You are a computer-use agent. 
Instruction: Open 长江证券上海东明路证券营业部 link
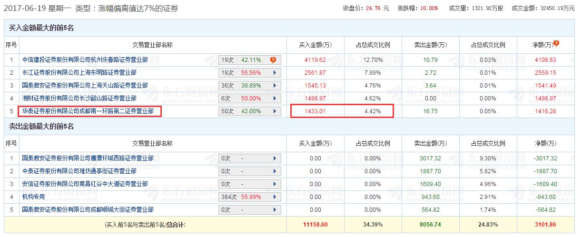tap(79, 73)
